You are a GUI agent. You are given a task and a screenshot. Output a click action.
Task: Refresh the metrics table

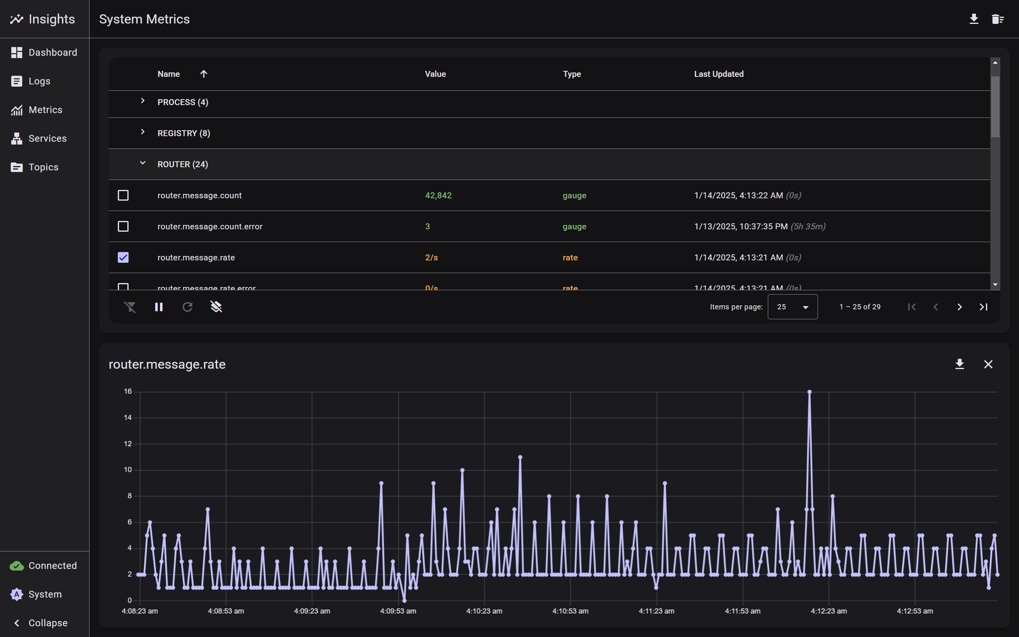pyautogui.click(x=187, y=307)
